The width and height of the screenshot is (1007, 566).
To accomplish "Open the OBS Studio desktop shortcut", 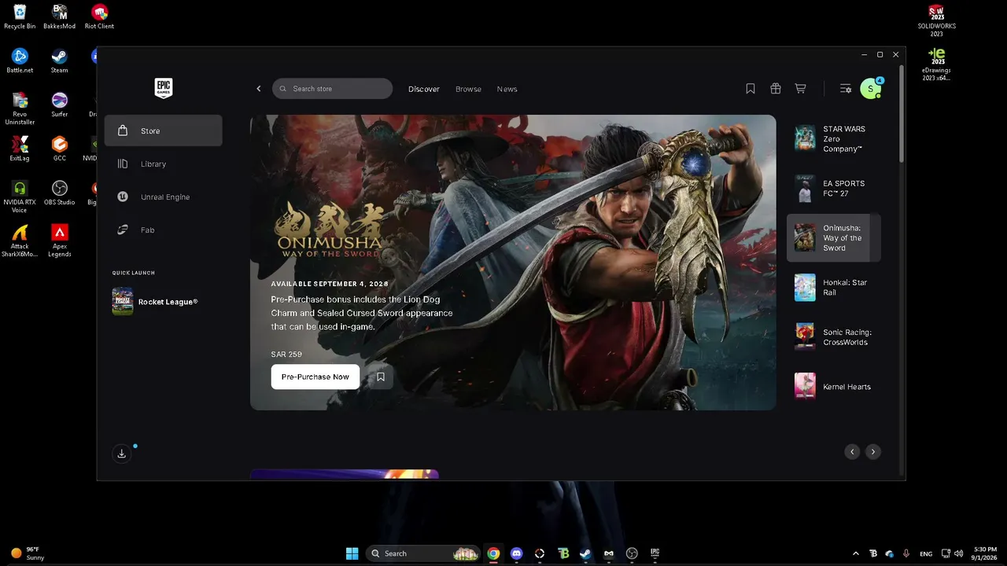I will coord(59,193).
